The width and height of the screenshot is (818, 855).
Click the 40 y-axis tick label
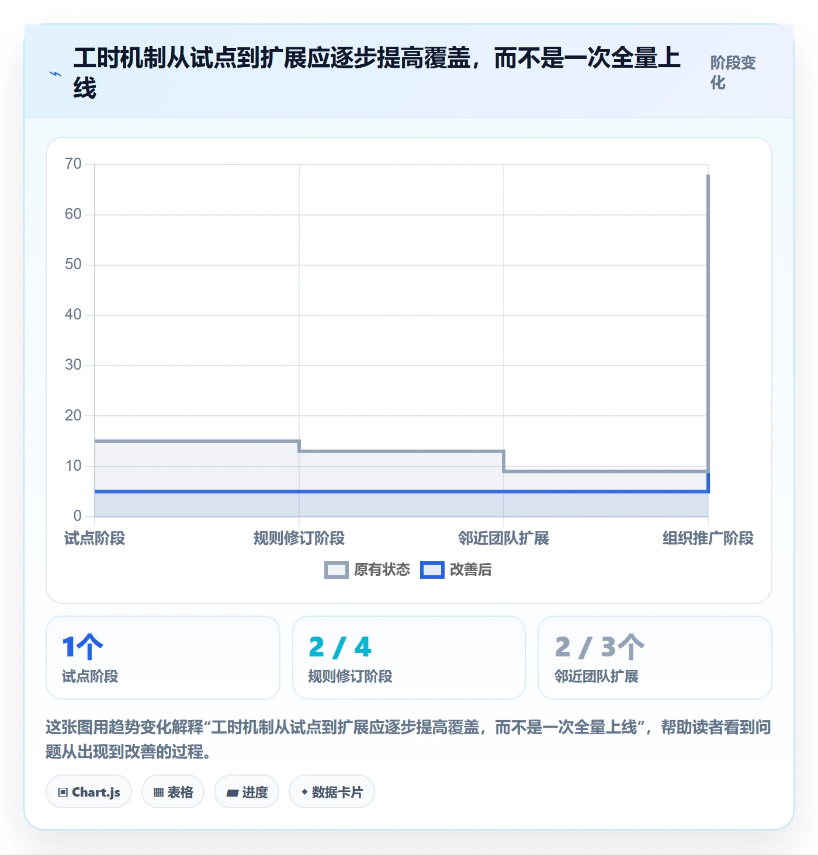(x=73, y=314)
